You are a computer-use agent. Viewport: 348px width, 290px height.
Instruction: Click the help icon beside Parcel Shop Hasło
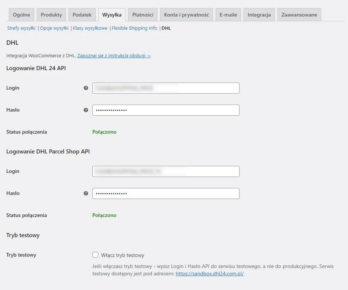click(x=86, y=193)
